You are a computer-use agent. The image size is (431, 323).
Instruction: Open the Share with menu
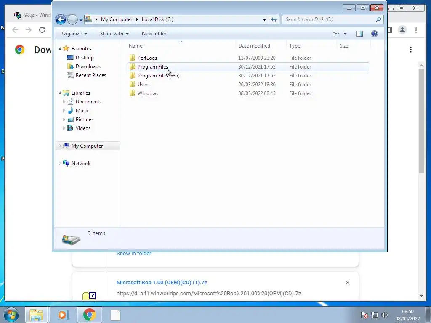pyautogui.click(x=114, y=34)
